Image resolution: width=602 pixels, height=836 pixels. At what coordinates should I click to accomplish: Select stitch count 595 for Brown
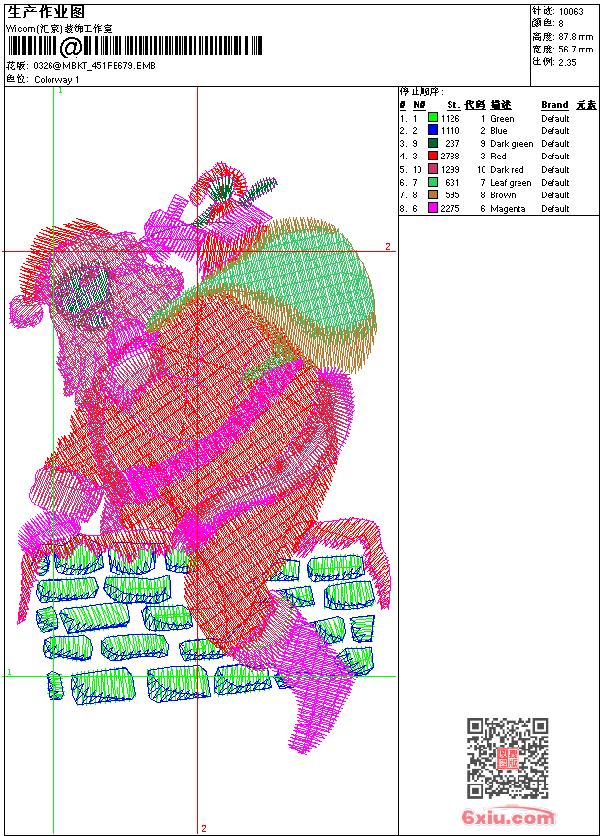click(452, 195)
